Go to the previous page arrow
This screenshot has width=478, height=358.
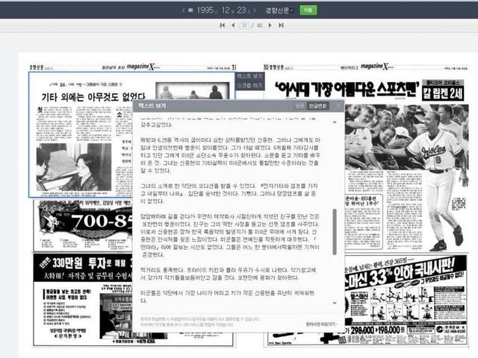pos(232,25)
